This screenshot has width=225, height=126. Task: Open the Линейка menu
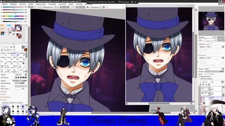tap(52, 4)
